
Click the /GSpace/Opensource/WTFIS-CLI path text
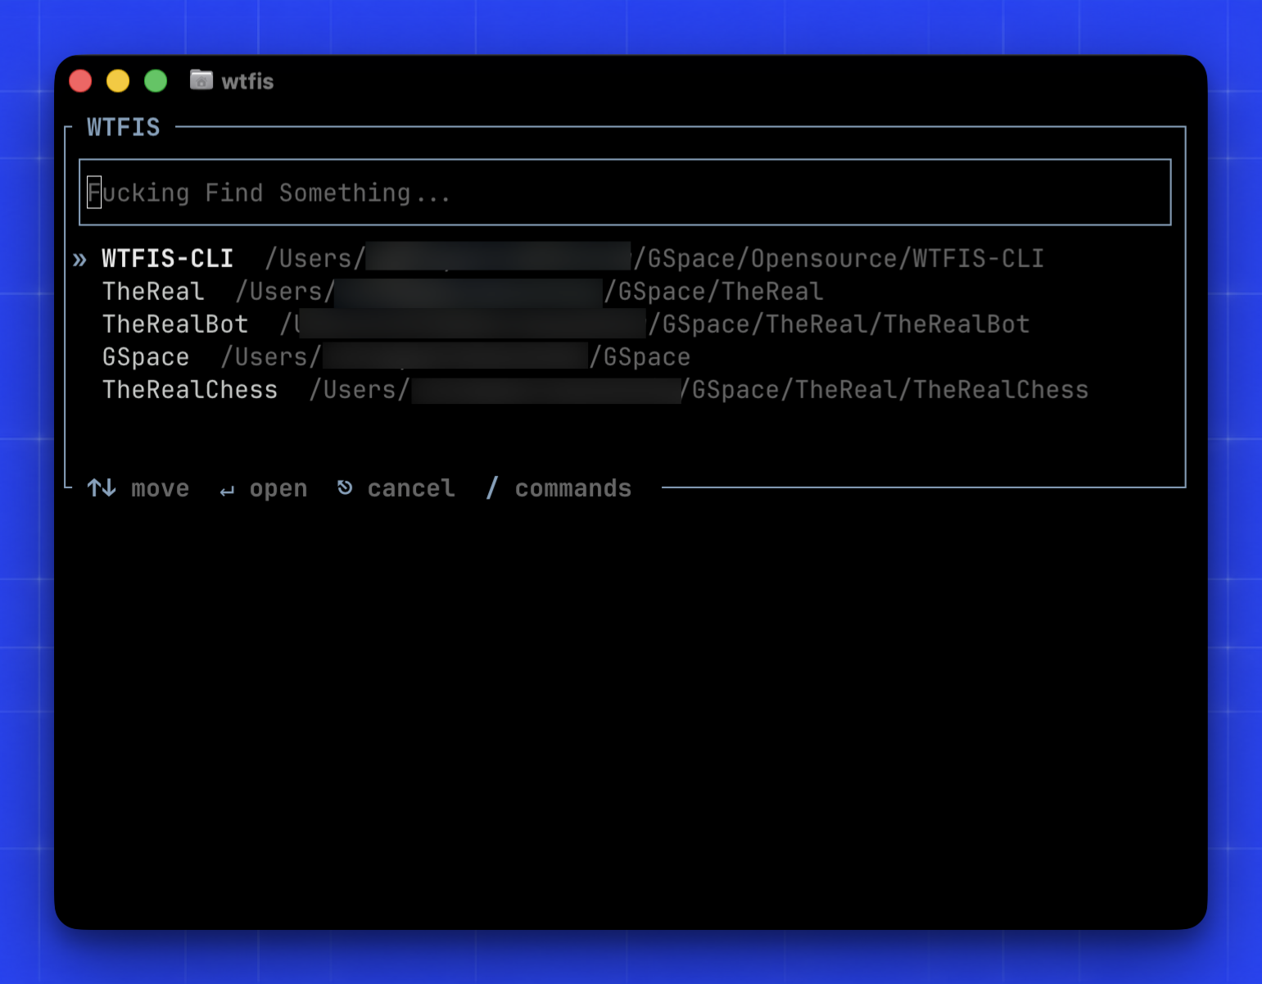pyautogui.click(x=839, y=259)
